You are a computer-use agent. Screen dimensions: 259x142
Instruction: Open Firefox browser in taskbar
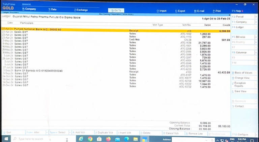108,139
